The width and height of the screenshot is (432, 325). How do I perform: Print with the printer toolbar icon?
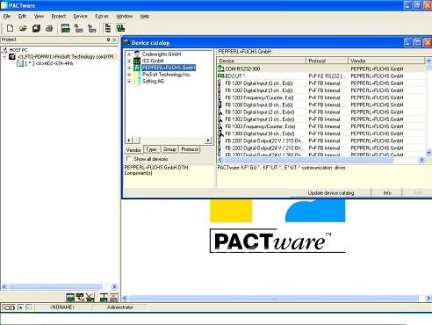(49, 28)
